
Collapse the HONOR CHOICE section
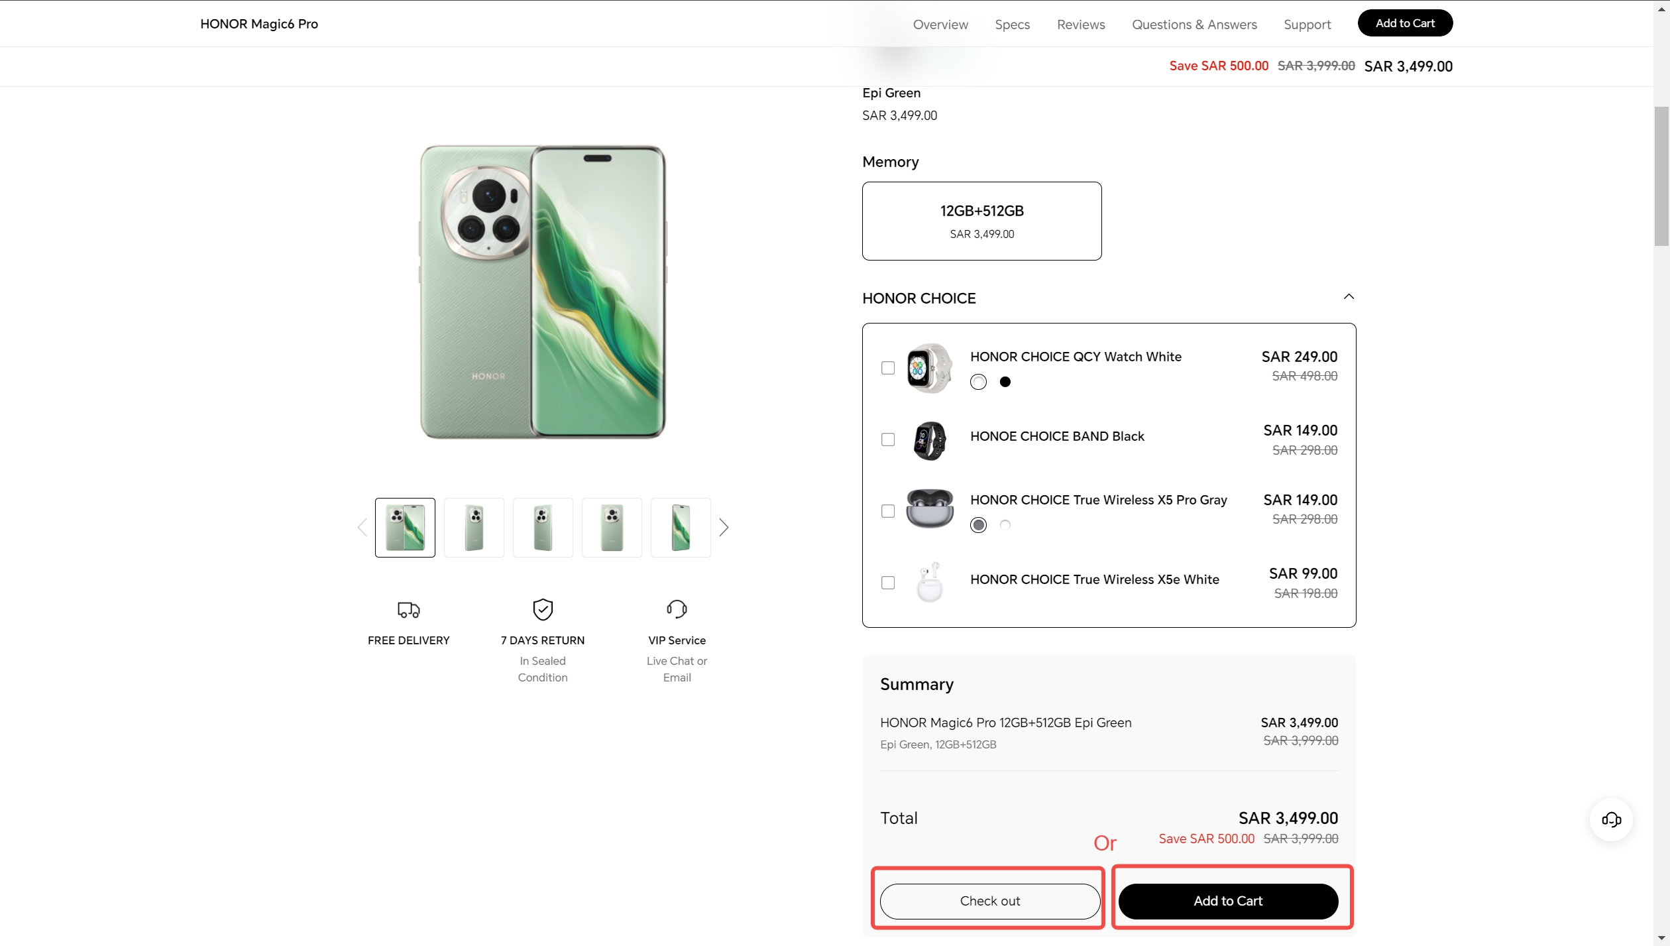[1348, 297]
